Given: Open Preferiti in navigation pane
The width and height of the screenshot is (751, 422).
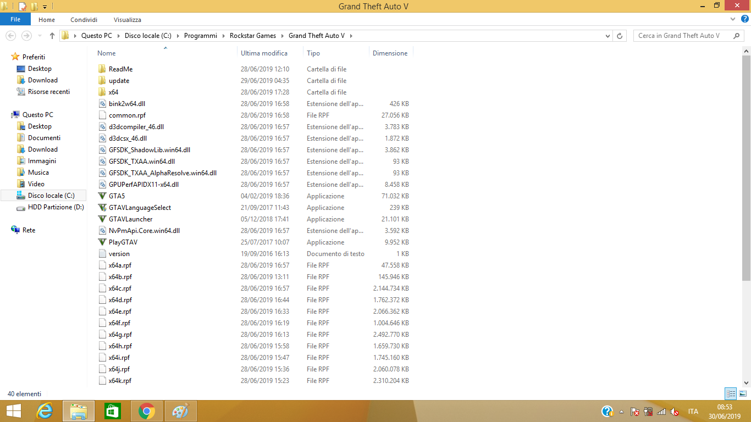Looking at the screenshot, I should point(34,57).
